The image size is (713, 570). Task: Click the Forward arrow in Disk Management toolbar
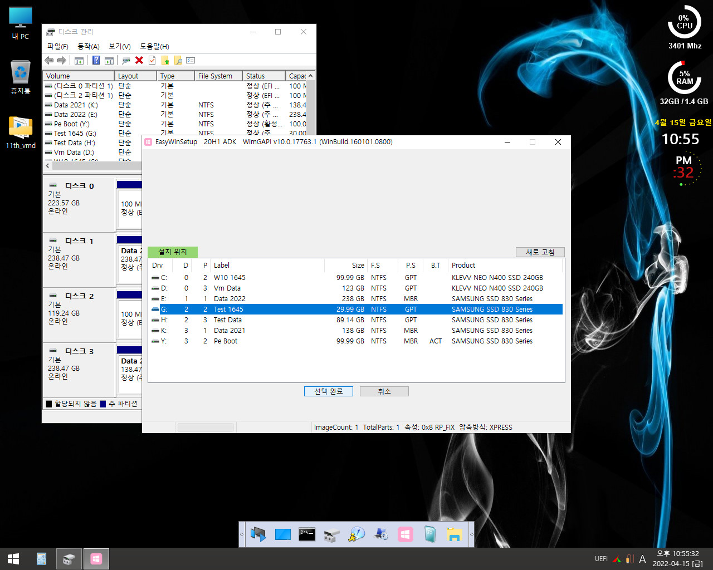click(x=62, y=60)
